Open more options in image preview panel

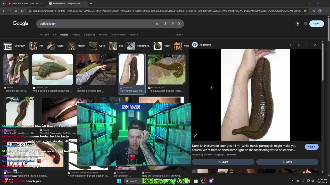[x=307, y=45]
